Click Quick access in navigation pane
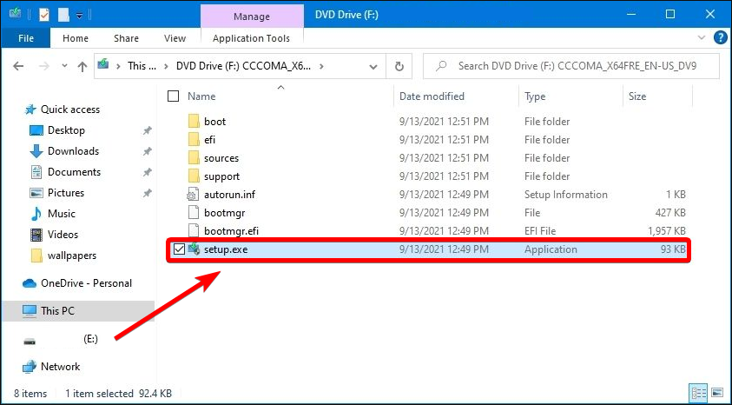 pos(70,110)
